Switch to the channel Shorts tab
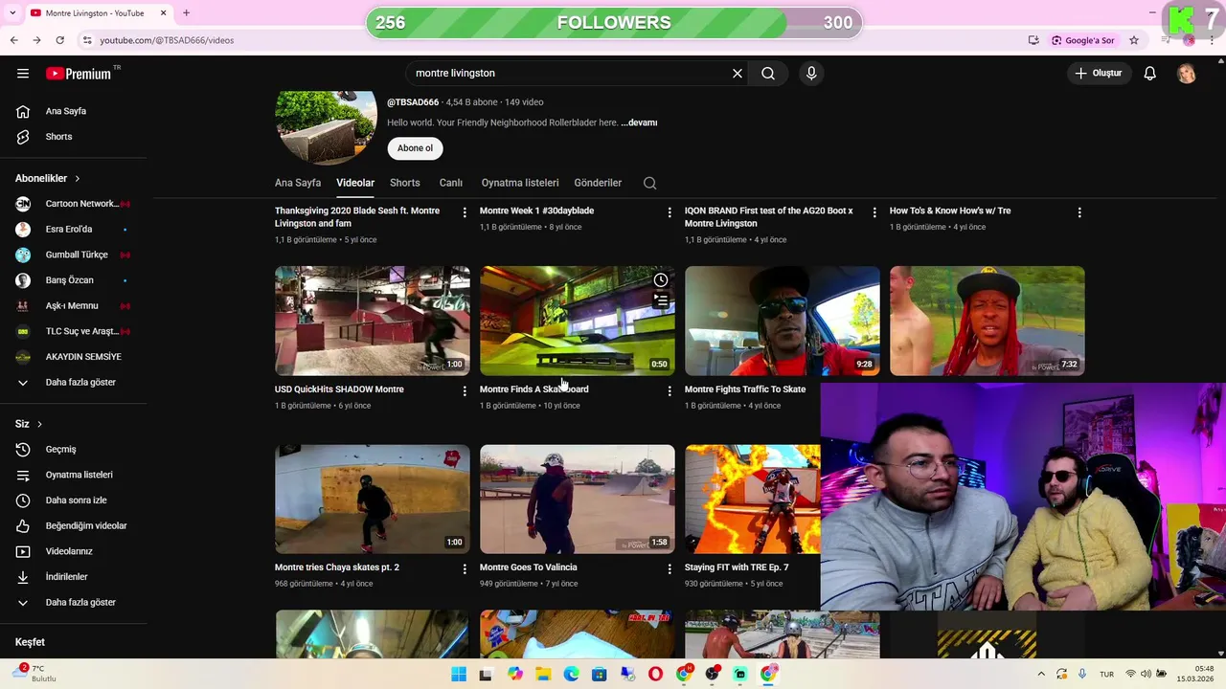Viewport: 1226px width, 689px height. pos(405,183)
